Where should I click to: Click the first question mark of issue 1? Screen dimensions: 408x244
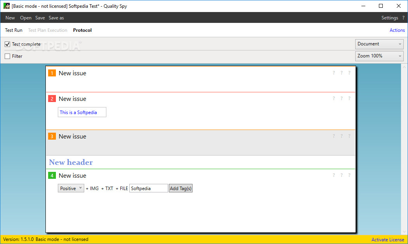coord(333,73)
